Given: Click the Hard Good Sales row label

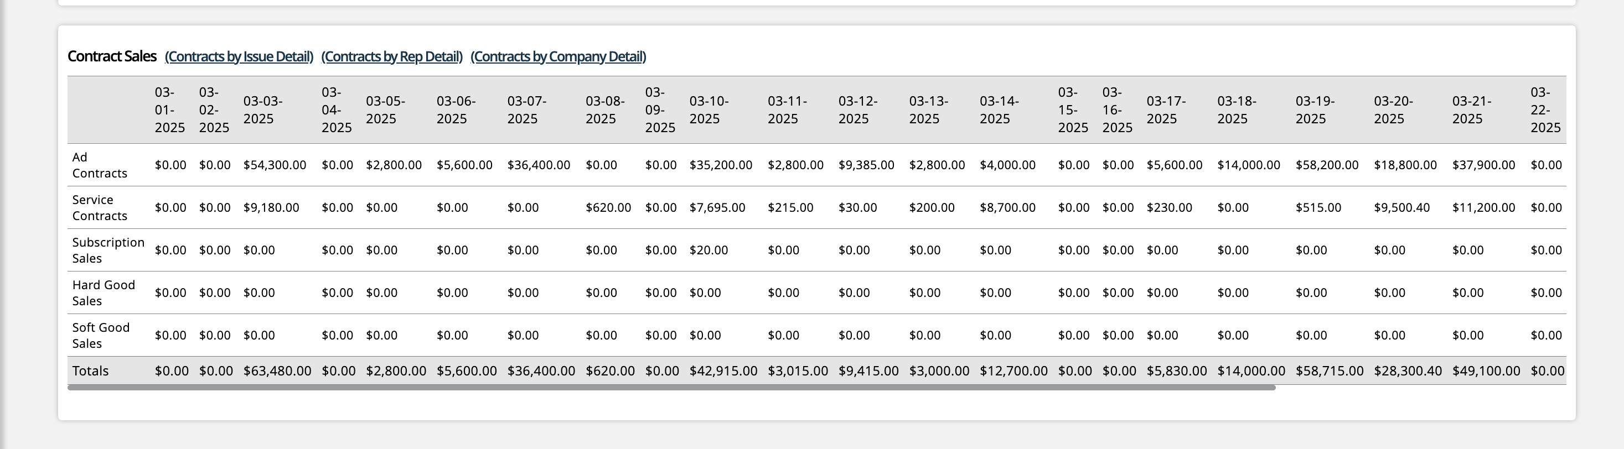Looking at the screenshot, I should pos(104,293).
